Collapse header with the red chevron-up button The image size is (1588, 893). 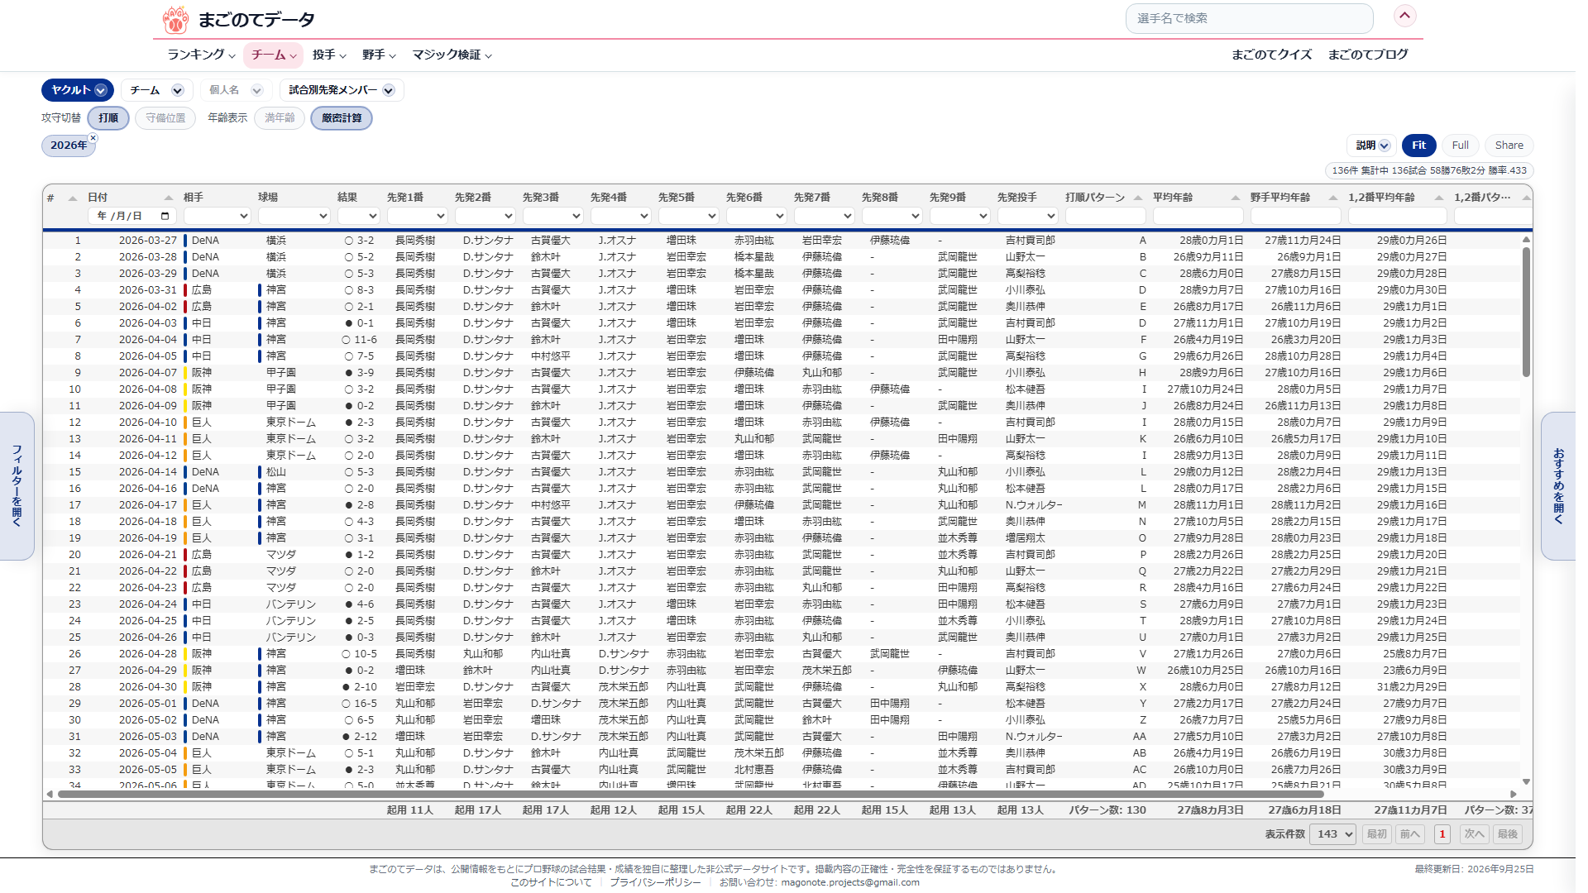[x=1405, y=16]
